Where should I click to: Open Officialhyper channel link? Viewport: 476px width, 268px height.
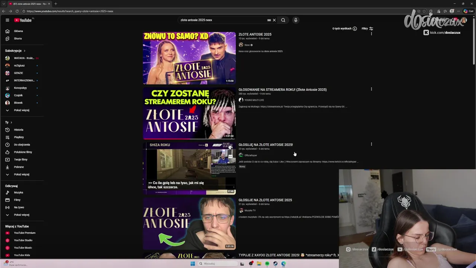click(251, 155)
